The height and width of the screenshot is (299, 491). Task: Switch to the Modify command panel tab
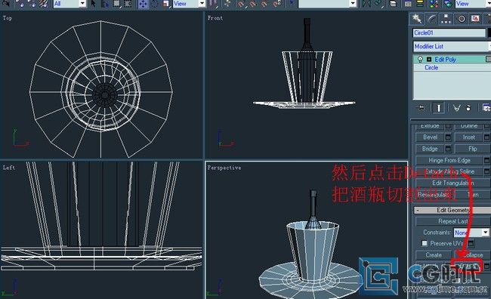click(x=432, y=18)
